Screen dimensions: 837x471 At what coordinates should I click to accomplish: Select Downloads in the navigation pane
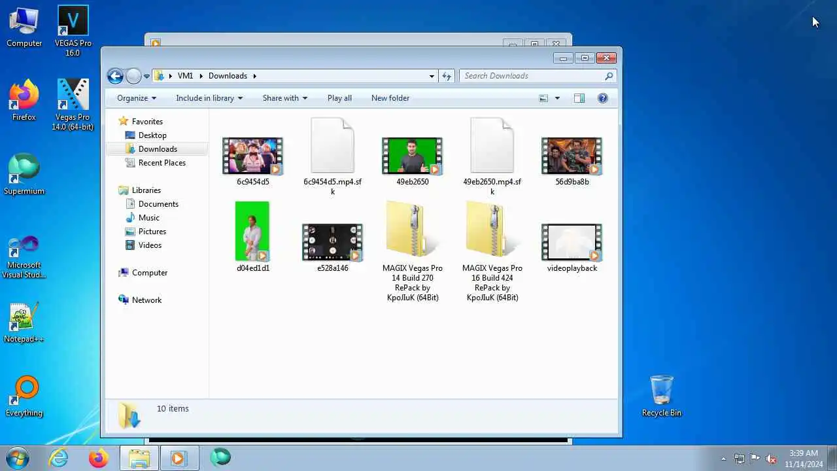point(157,149)
